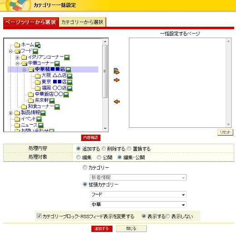Click the page tree scroll down arrow

[x=105, y=128]
